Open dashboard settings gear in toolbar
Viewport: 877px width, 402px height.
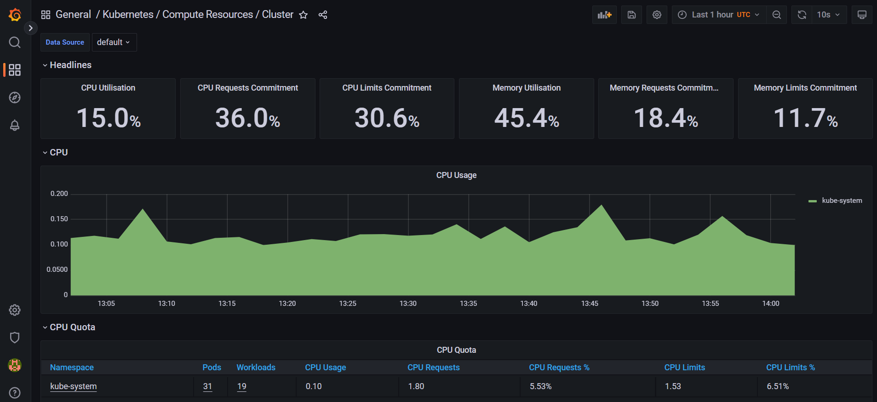click(657, 15)
